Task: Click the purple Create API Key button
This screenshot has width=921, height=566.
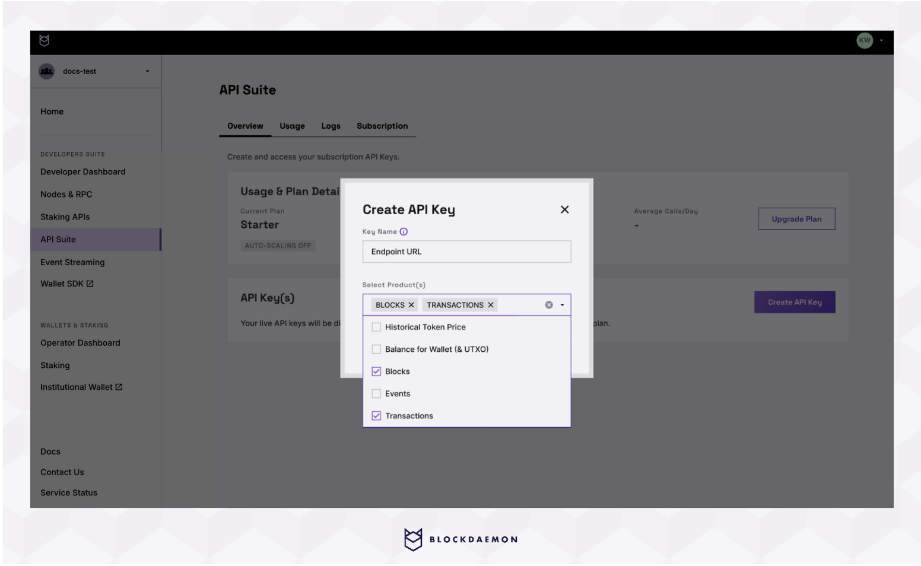Action: tap(795, 303)
